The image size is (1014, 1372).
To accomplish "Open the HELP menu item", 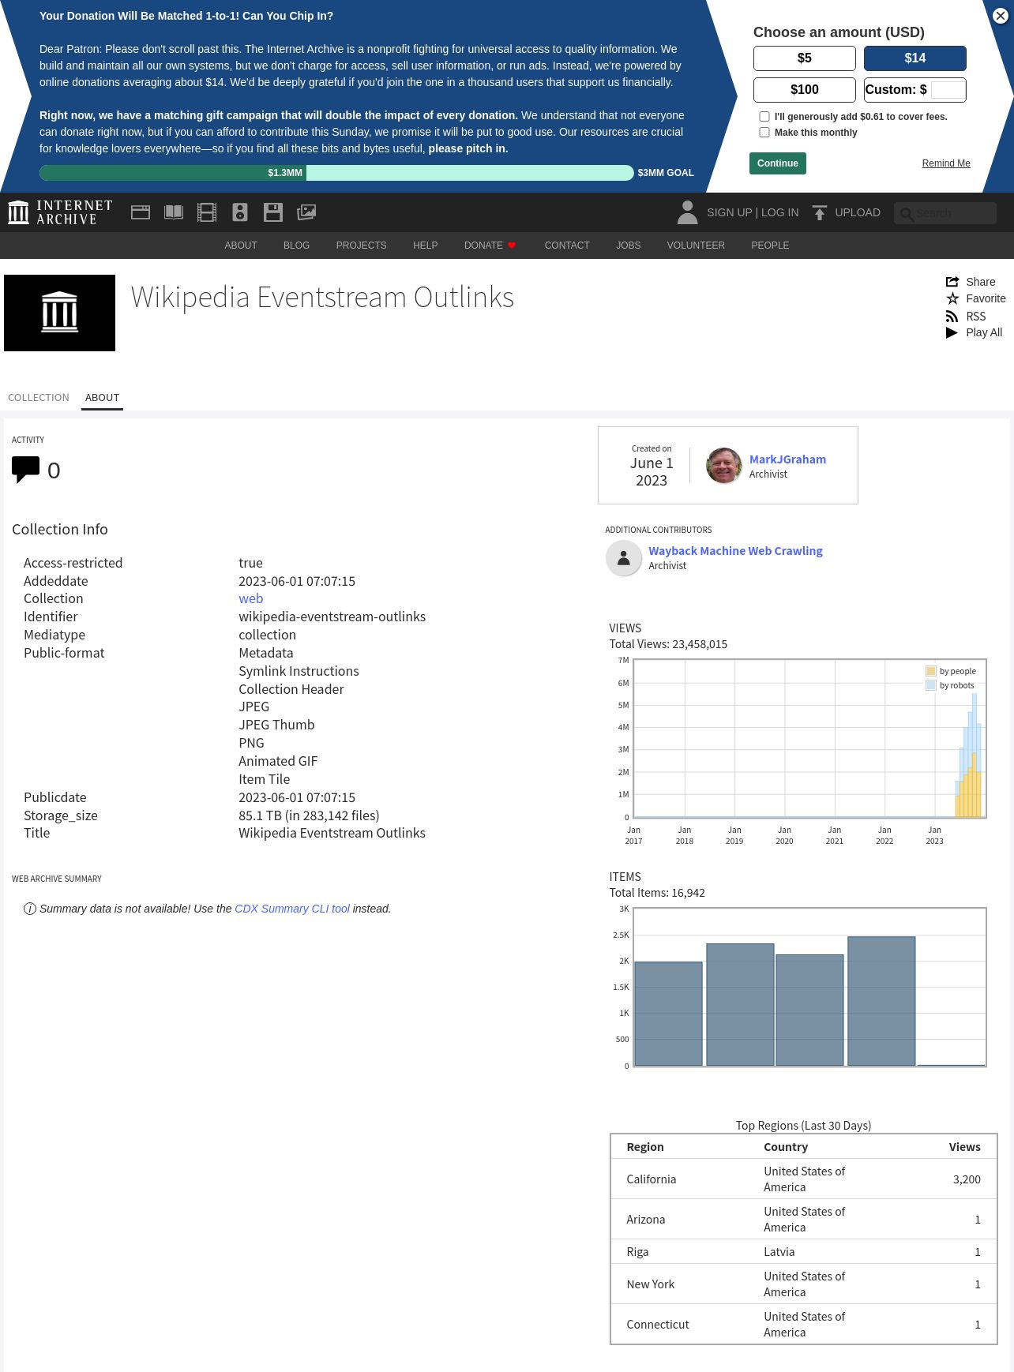I will click(x=425, y=246).
